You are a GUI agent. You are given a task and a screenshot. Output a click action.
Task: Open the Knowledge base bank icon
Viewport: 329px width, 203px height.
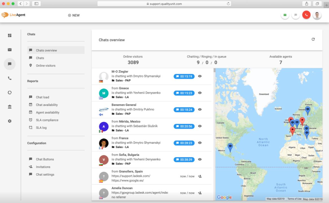(x=10, y=107)
